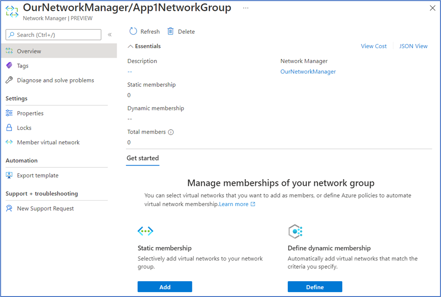Image resolution: width=441 pixels, height=297 pixels.
Task: Collapse the Essentials section
Action: [x=131, y=46]
